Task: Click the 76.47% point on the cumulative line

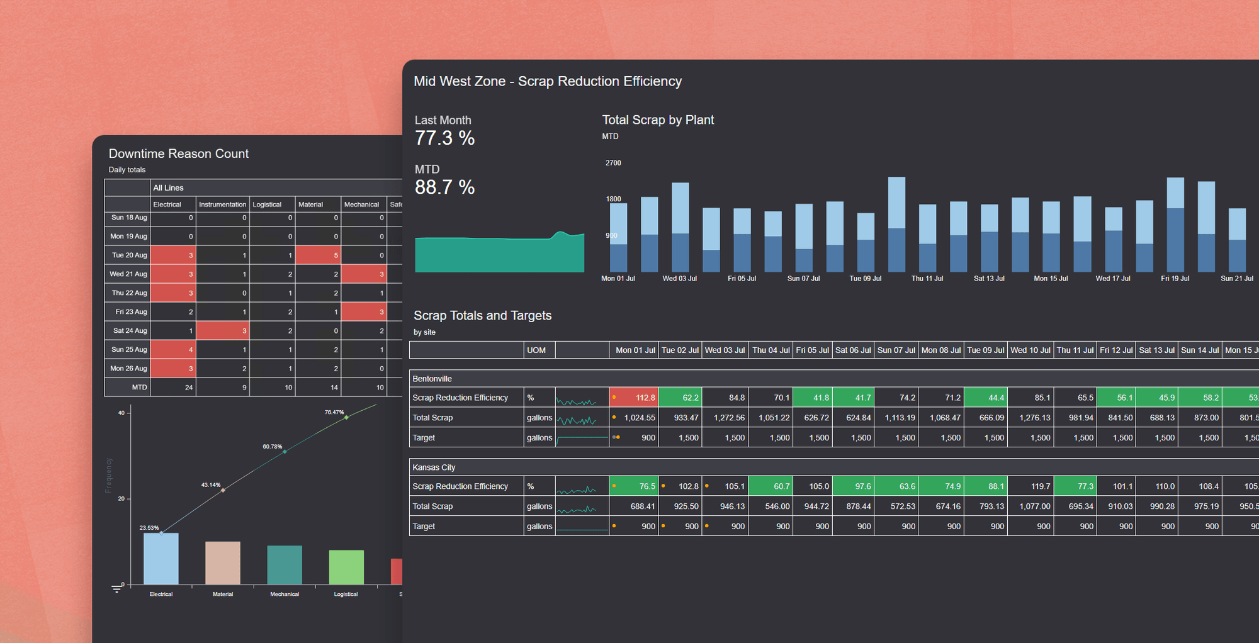Action: (347, 417)
